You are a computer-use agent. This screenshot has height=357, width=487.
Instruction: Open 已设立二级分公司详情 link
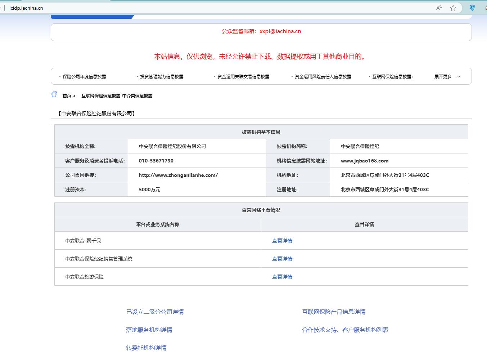pos(155,312)
